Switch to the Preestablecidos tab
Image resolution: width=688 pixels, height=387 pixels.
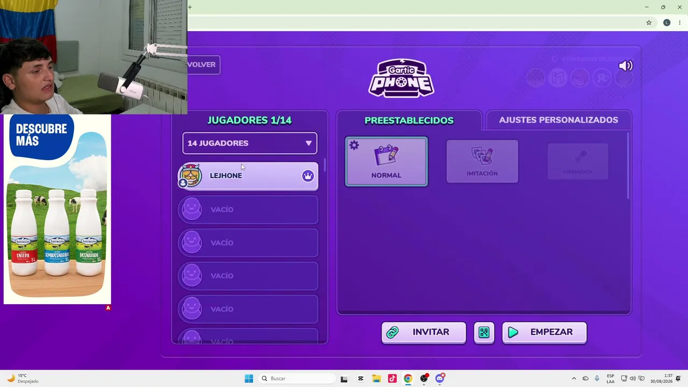click(x=409, y=120)
